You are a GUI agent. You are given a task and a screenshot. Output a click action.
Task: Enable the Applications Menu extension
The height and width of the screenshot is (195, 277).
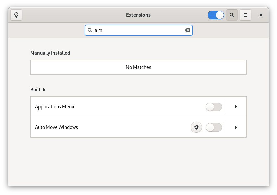pos(214,107)
